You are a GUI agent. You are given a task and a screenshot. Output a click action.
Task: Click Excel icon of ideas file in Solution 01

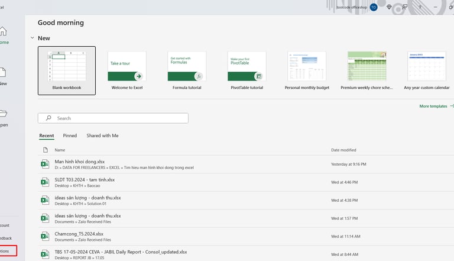click(45, 200)
